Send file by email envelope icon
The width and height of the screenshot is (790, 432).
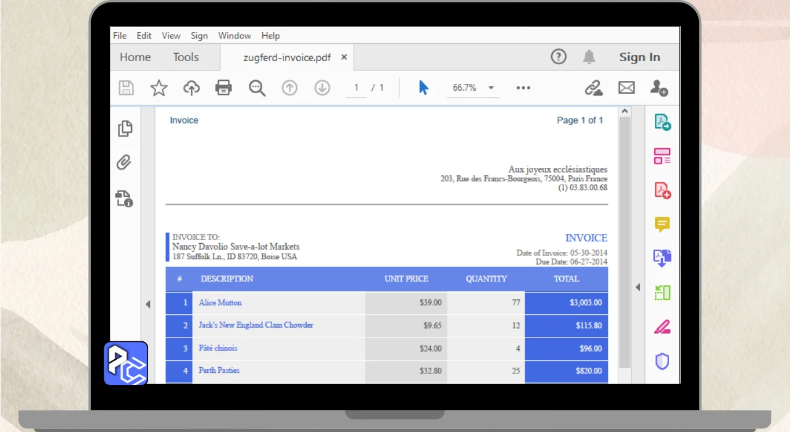coord(626,88)
